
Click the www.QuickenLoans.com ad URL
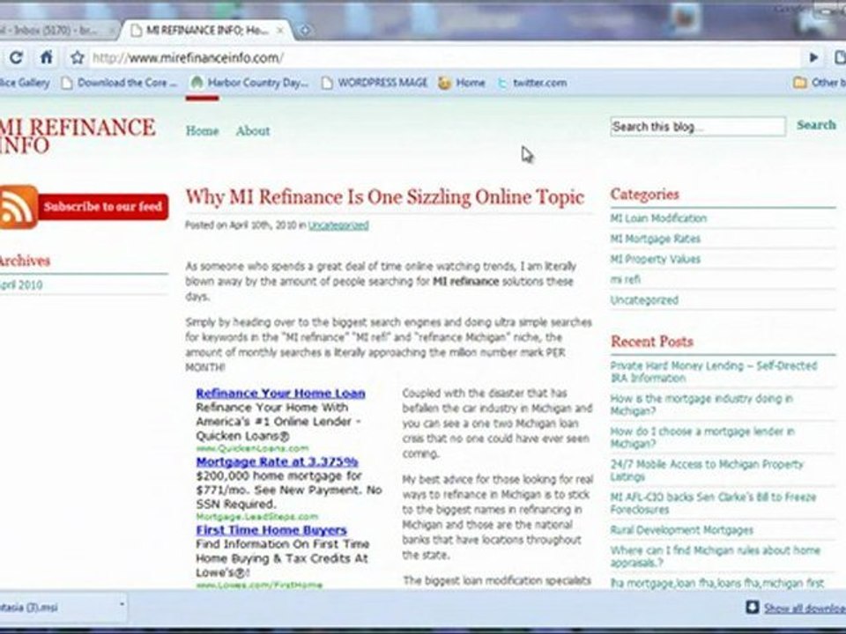[x=252, y=448]
